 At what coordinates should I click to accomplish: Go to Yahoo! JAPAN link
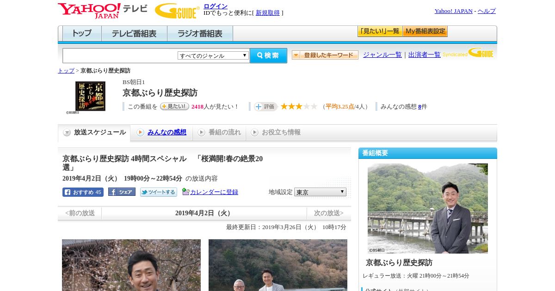point(453,11)
